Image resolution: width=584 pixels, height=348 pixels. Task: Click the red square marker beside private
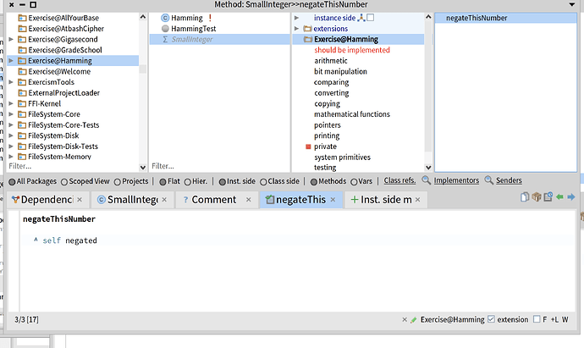[x=308, y=146]
